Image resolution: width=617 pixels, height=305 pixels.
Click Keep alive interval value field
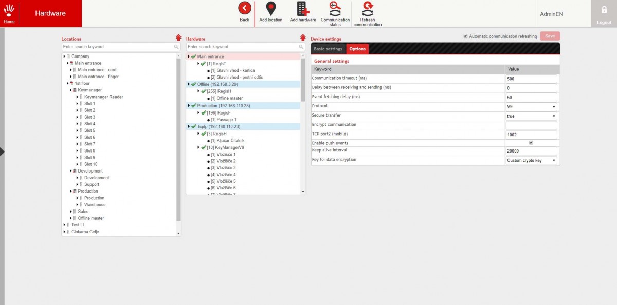(x=531, y=151)
